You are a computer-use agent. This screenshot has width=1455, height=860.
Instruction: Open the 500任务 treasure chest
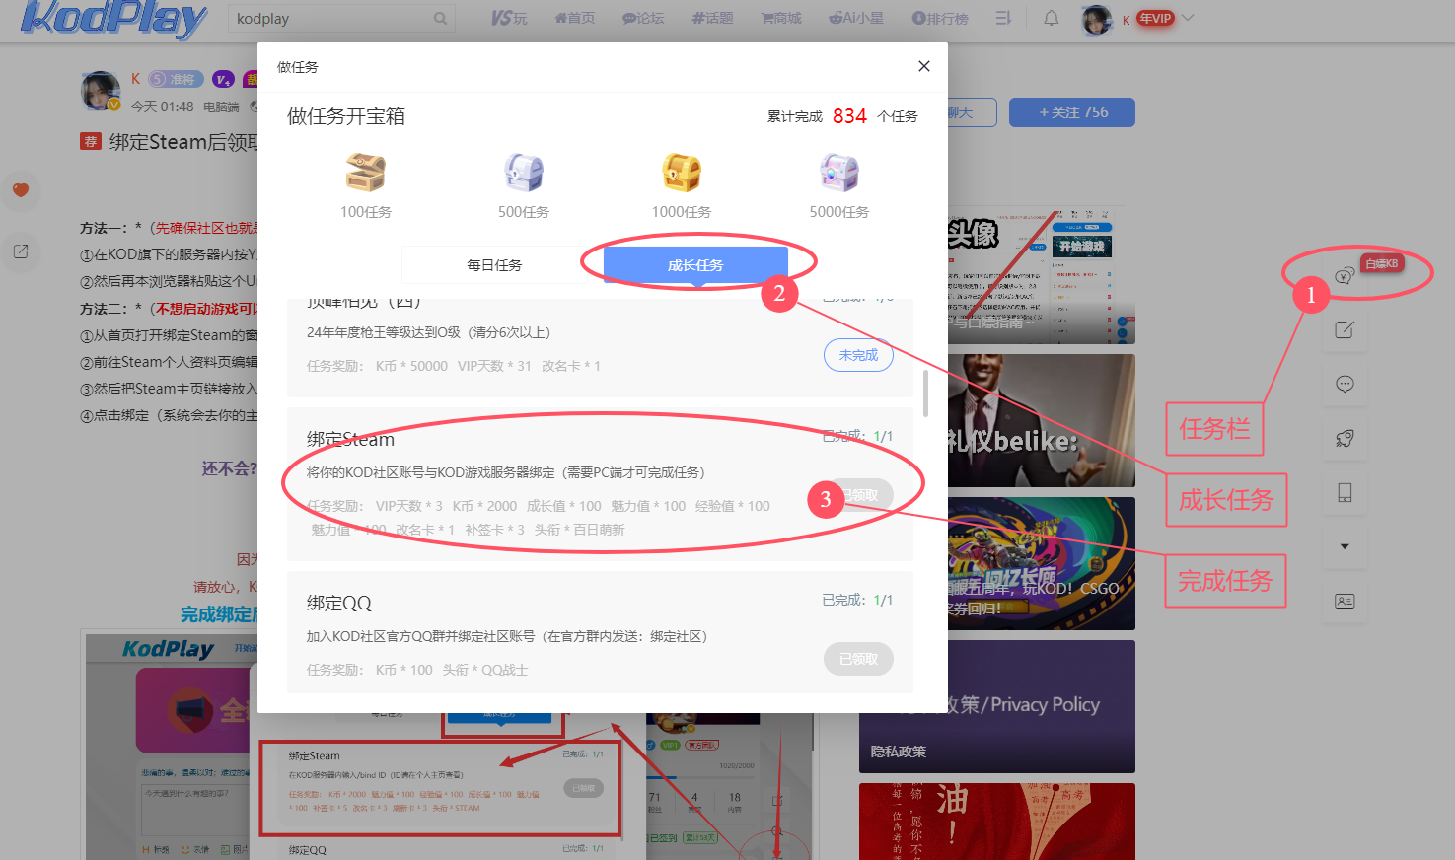click(523, 174)
